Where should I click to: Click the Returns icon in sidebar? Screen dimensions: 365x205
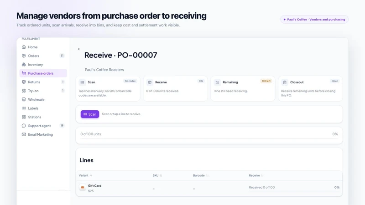[24, 82]
